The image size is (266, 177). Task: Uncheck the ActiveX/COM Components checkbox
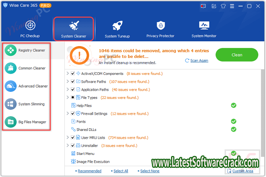point(73,74)
